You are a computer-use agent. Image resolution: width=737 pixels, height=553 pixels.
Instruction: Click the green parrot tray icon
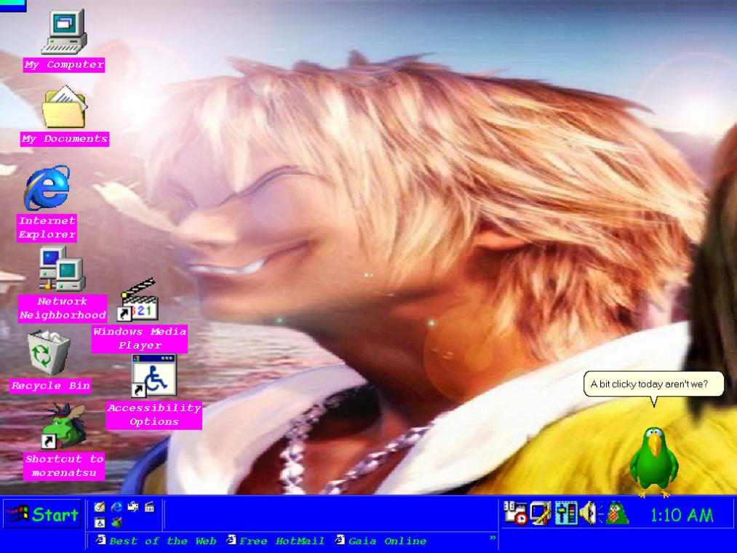616,513
